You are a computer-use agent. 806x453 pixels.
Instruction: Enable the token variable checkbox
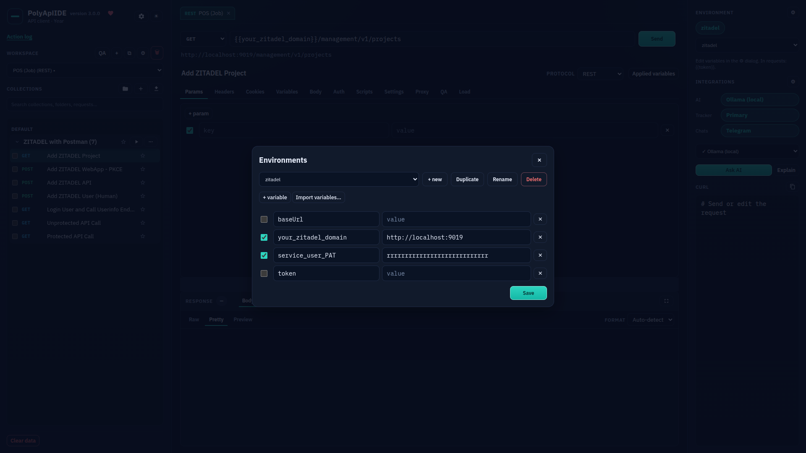tap(264, 273)
